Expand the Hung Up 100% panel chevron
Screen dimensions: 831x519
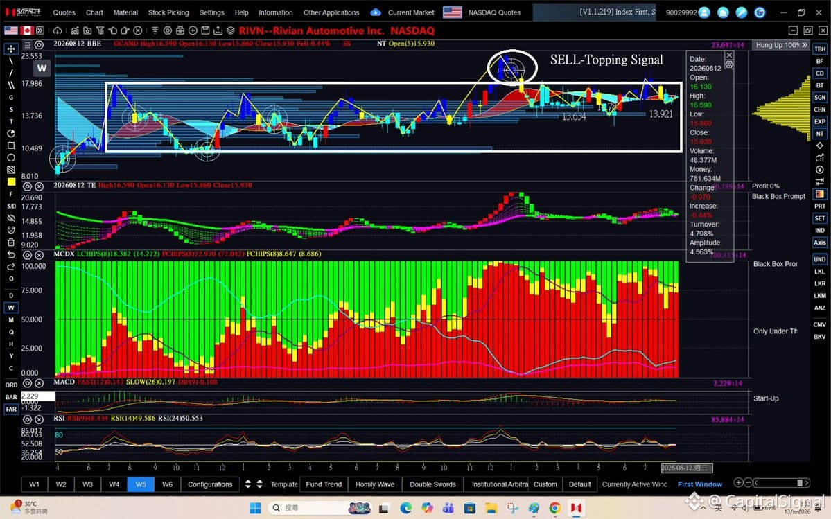tap(805, 45)
